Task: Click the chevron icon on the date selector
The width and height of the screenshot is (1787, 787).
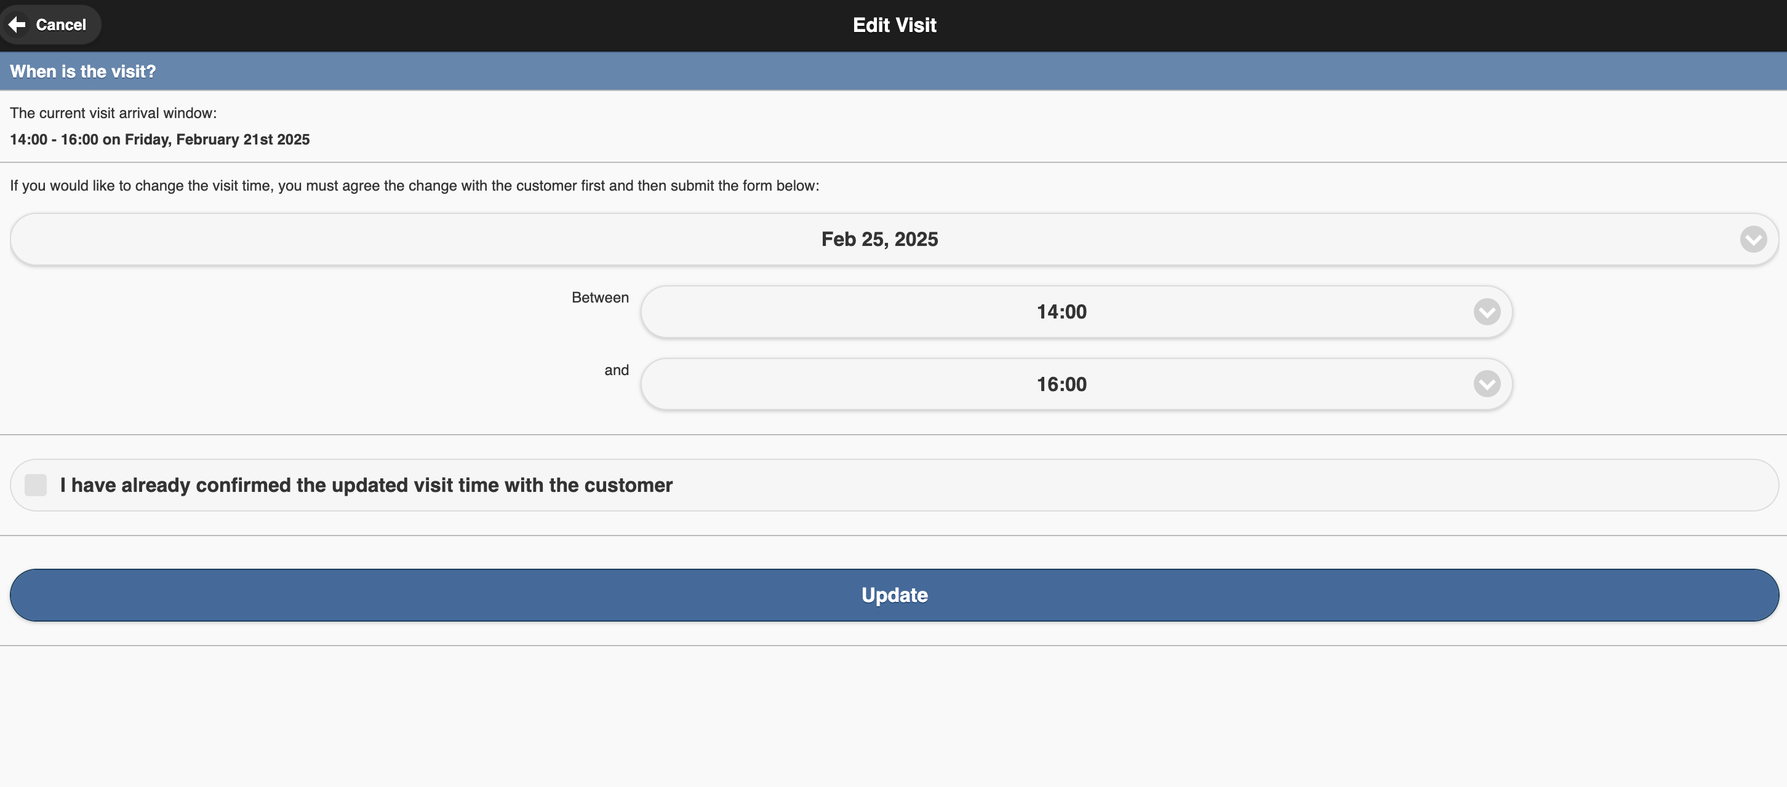Action: coord(1753,239)
